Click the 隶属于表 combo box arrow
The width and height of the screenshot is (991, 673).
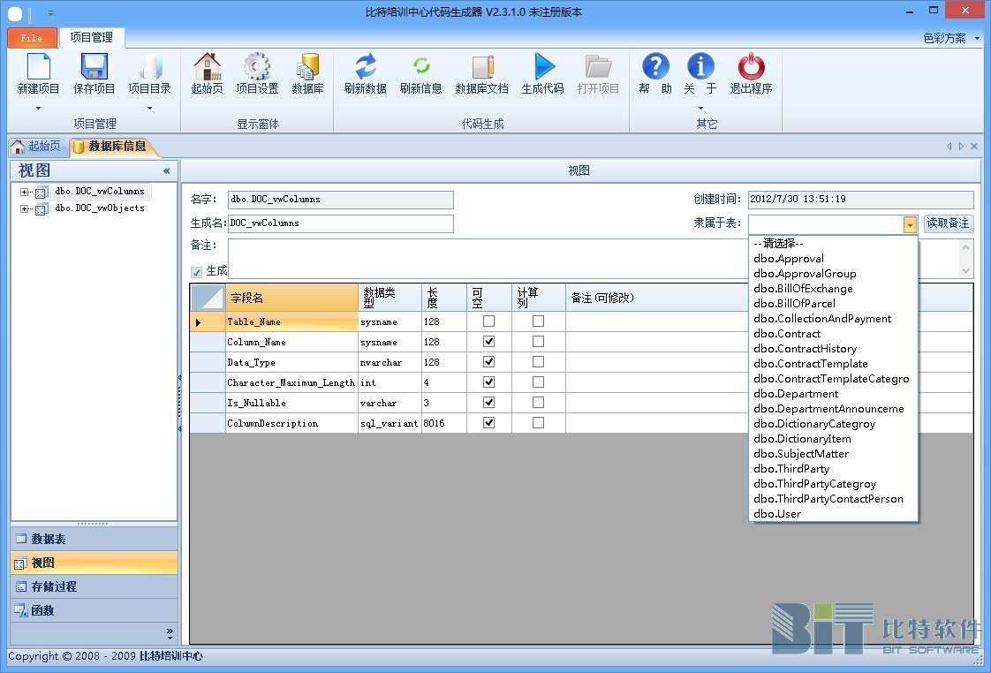coord(910,224)
